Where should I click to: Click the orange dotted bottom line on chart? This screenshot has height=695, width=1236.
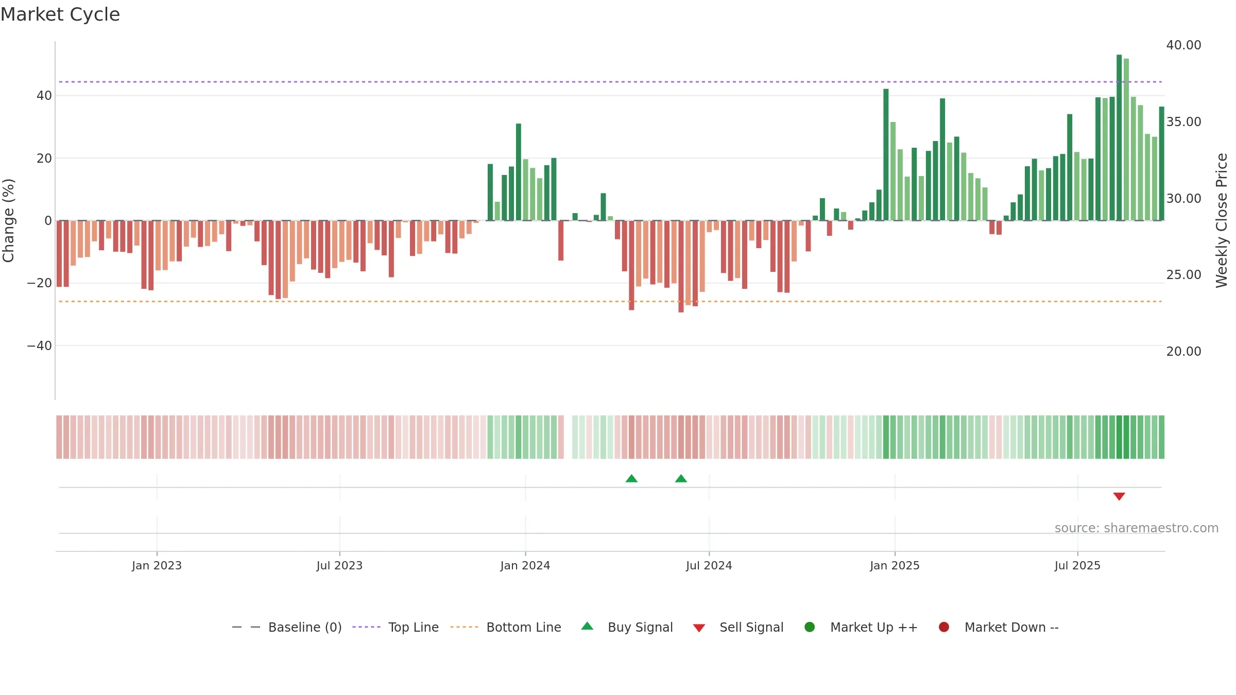610,301
